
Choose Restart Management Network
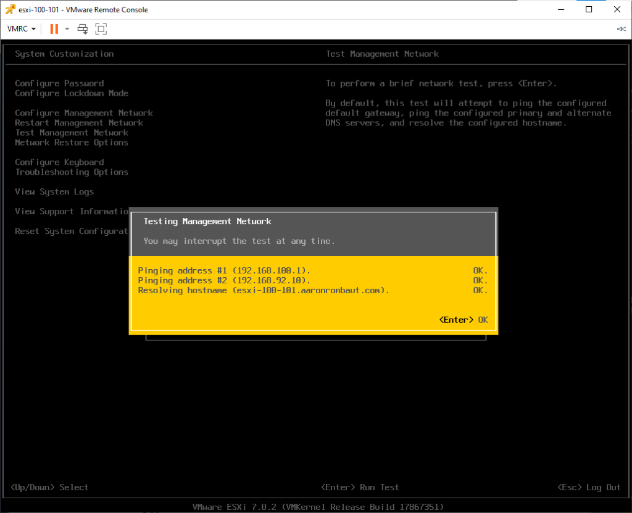[79, 123]
